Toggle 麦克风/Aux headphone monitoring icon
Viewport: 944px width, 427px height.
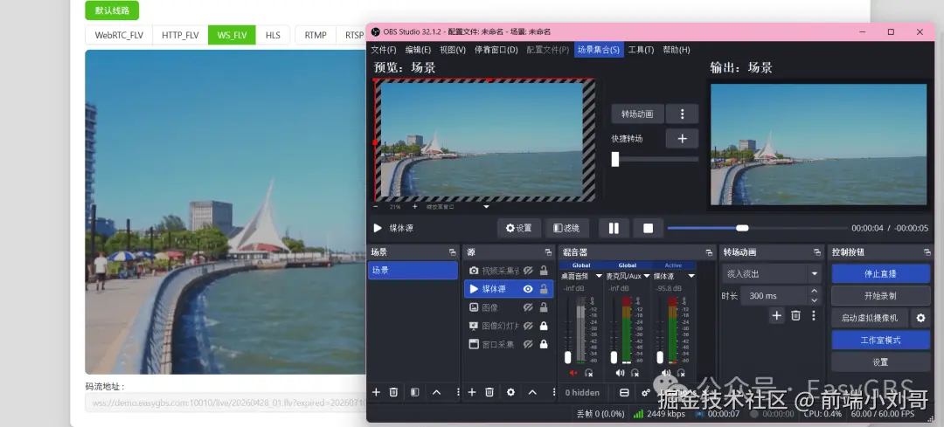tap(635, 373)
